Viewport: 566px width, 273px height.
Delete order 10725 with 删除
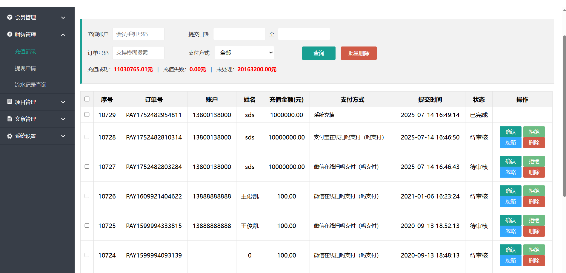pos(534,231)
